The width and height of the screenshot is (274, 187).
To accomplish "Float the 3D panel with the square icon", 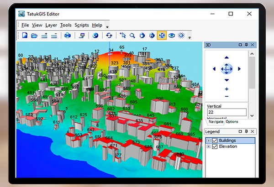I will (x=240, y=45).
